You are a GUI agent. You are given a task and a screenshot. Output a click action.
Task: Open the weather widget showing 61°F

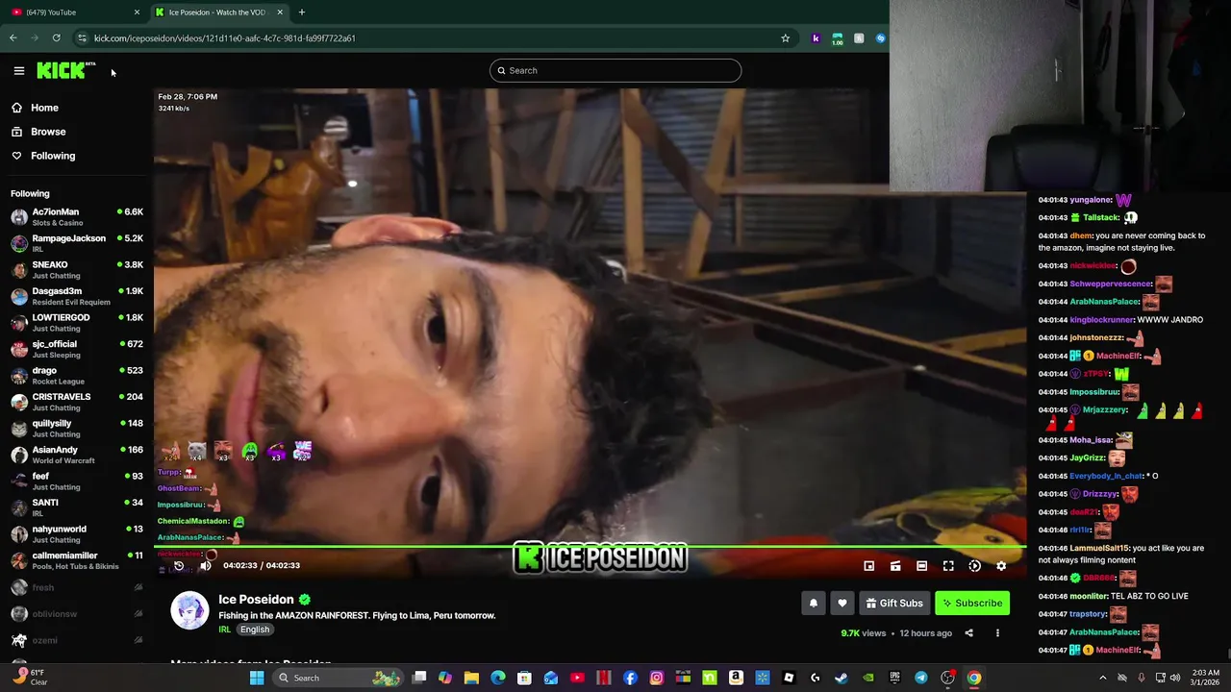(29, 678)
